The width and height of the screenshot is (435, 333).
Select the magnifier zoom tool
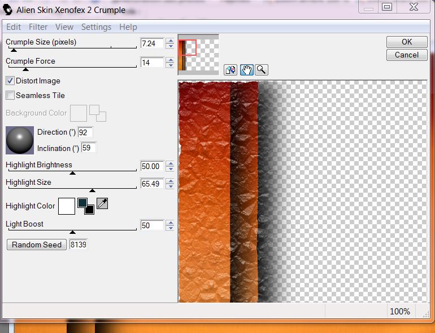pos(262,70)
